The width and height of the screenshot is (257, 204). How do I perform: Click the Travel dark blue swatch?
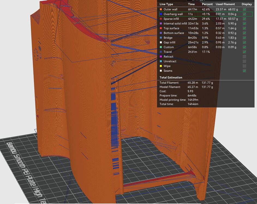click(161, 52)
